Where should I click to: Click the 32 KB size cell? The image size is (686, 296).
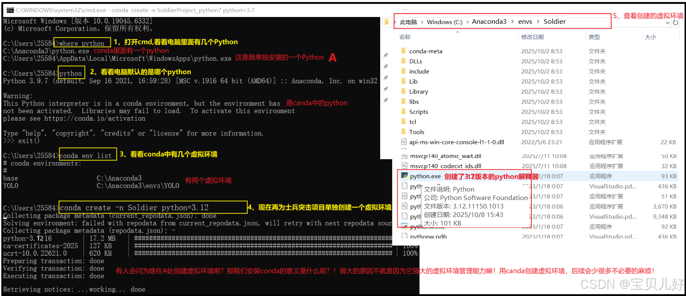(669, 166)
